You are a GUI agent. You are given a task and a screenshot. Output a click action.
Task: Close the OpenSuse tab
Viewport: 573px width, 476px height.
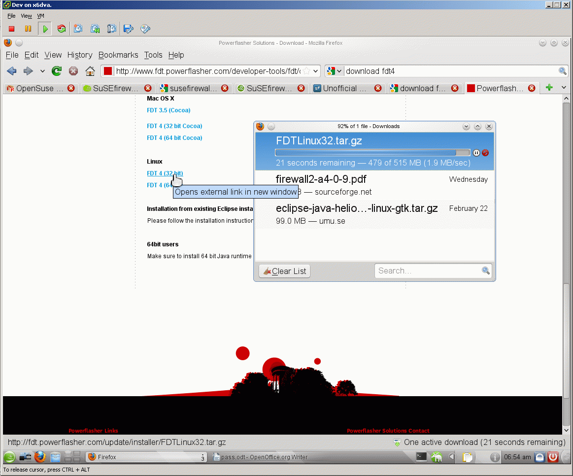71,88
